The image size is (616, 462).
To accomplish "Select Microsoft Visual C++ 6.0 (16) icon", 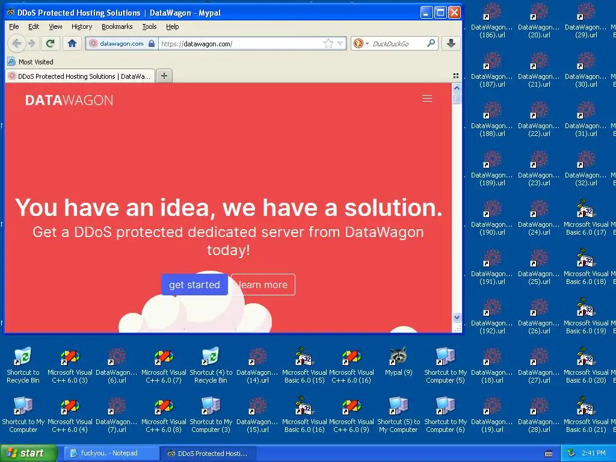I will pyautogui.click(x=351, y=365).
